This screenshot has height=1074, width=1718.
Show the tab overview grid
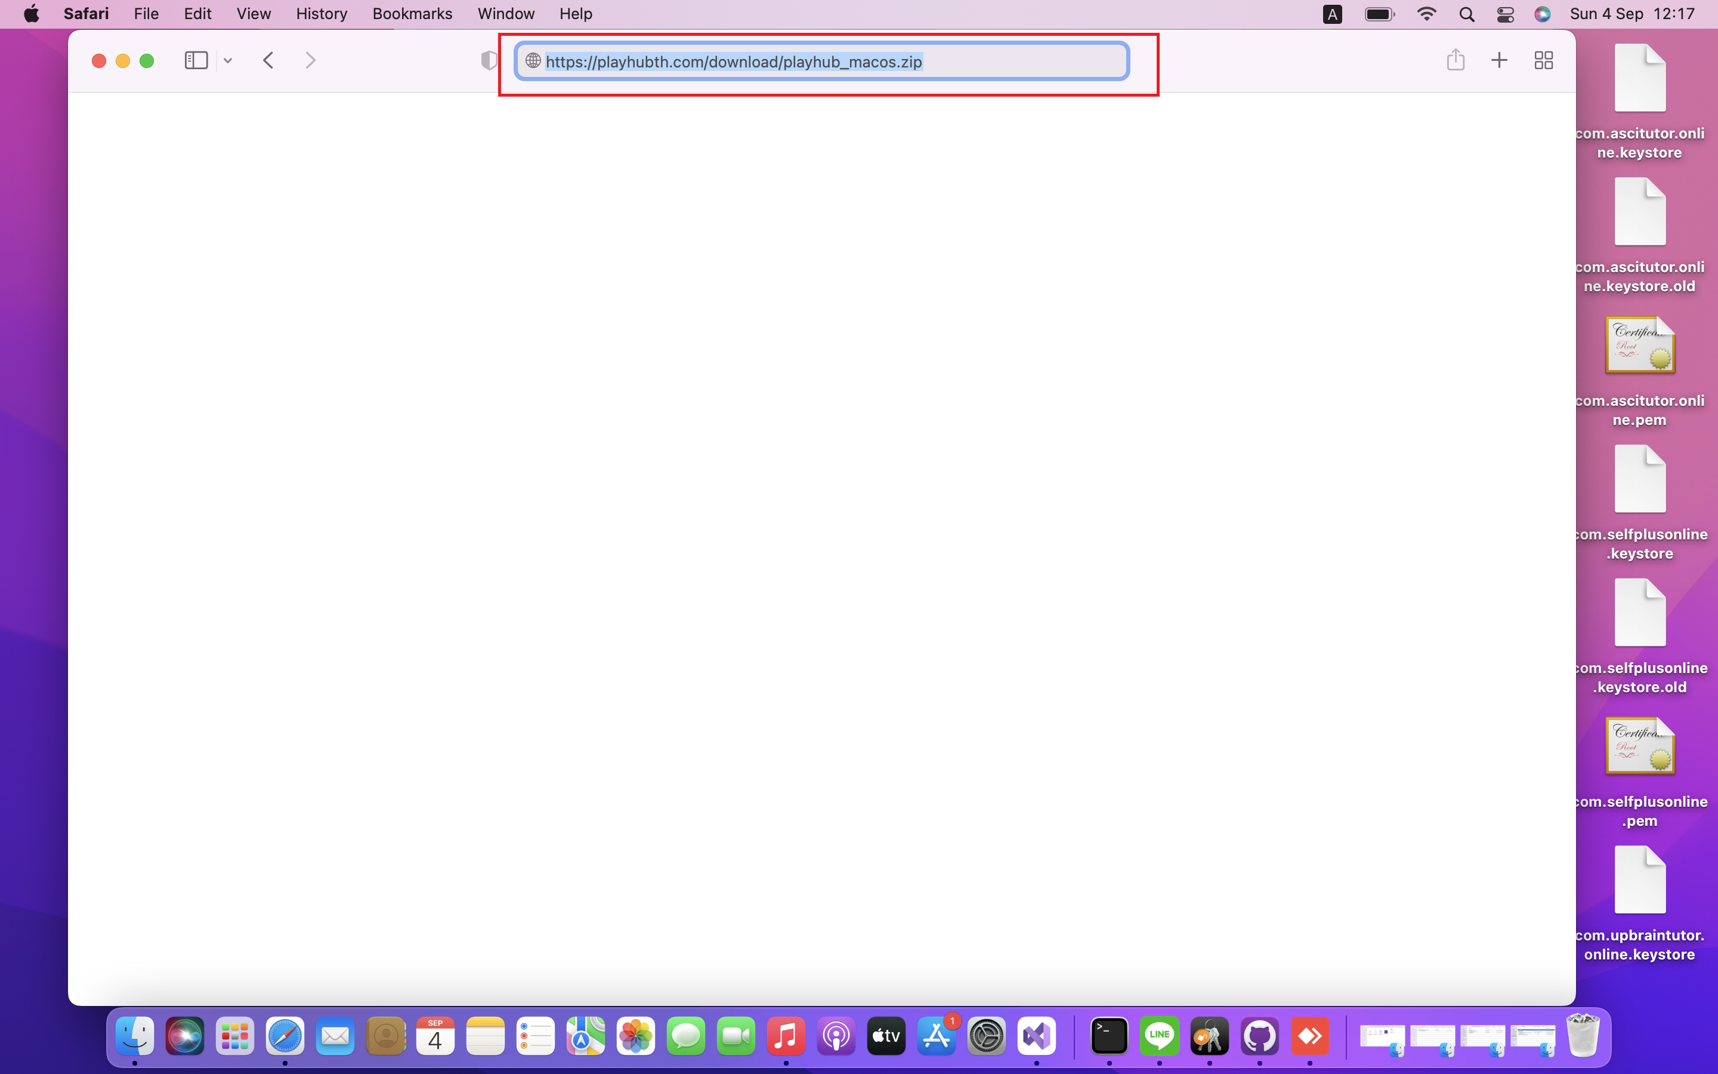coord(1543,60)
